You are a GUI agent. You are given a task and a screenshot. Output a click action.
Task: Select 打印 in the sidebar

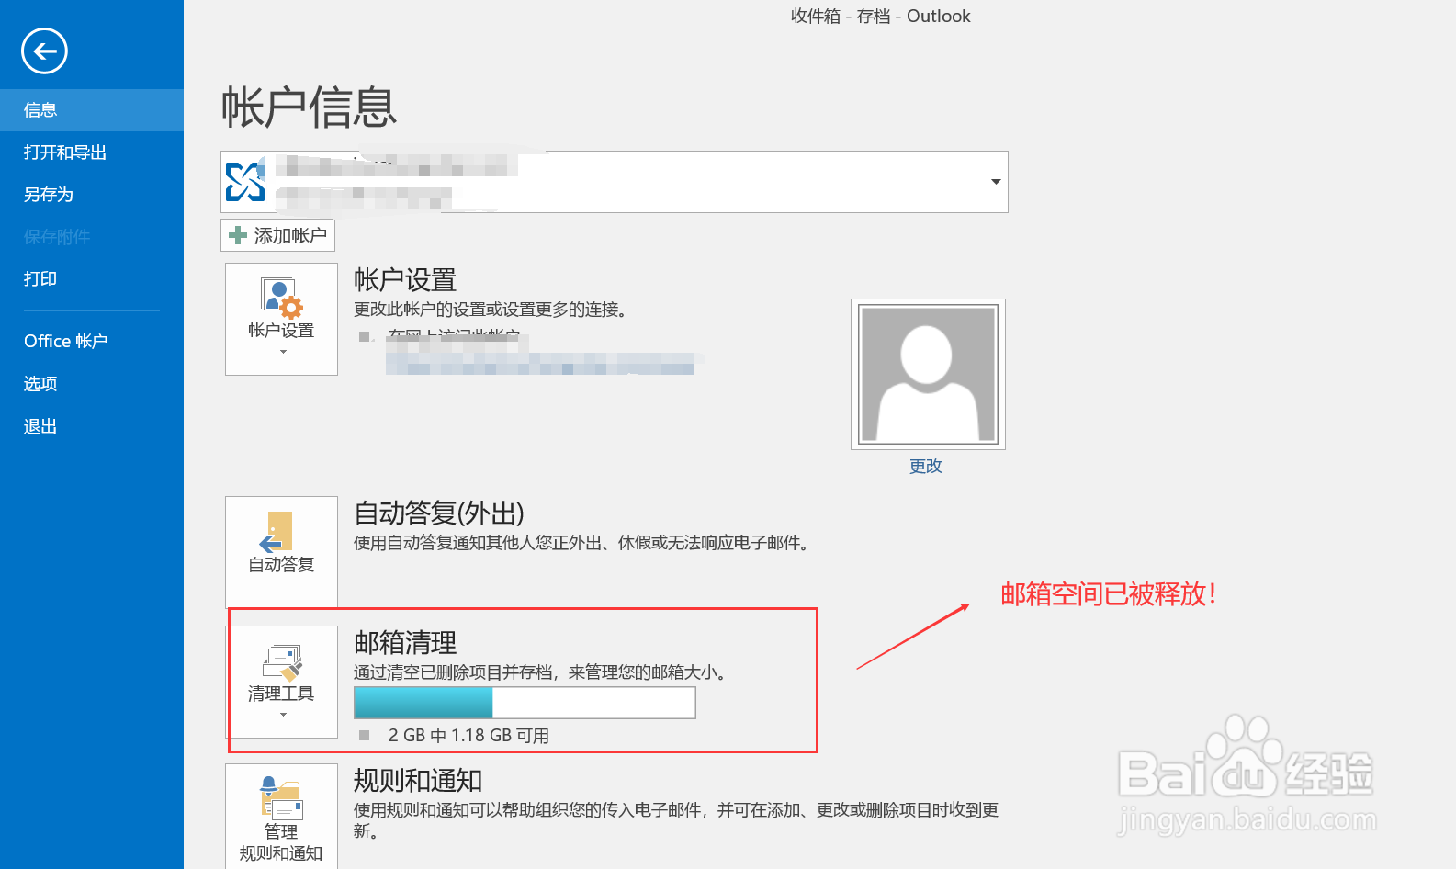pos(92,279)
